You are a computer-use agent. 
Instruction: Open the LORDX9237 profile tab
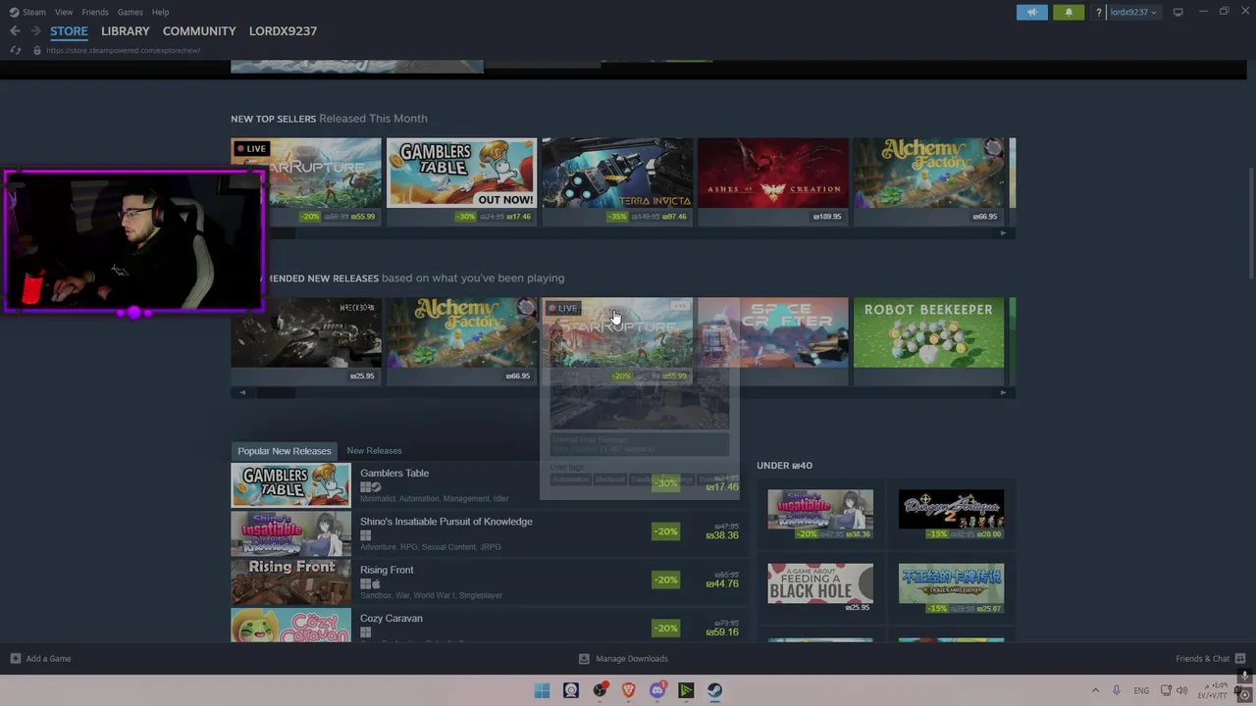[283, 31]
